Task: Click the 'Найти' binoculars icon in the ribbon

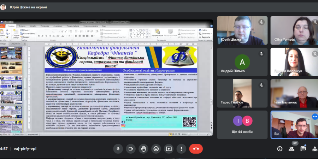Action: coord(200,30)
